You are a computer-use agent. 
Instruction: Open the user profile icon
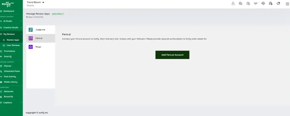tap(233, 3)
